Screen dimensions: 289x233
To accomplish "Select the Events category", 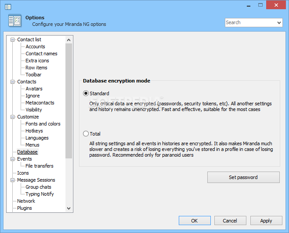I will (25, 159).
